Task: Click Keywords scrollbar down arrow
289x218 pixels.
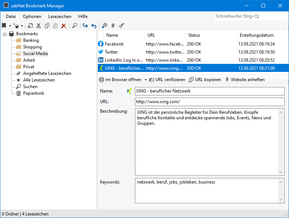Action: 281,200
